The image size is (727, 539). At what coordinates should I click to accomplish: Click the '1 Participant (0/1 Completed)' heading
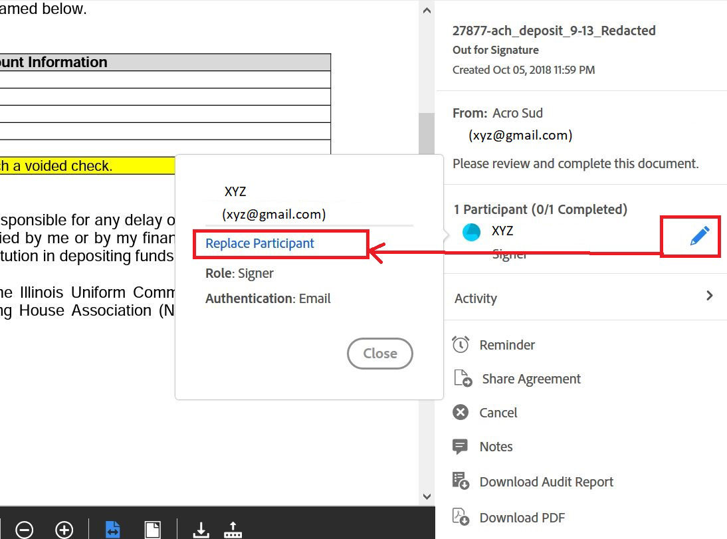(x=540, y=209)
